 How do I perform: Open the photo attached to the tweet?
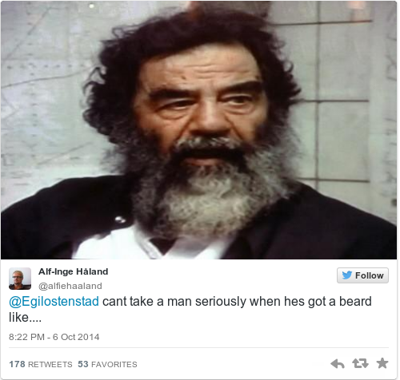pyautogui.click(x=199, y=130)
